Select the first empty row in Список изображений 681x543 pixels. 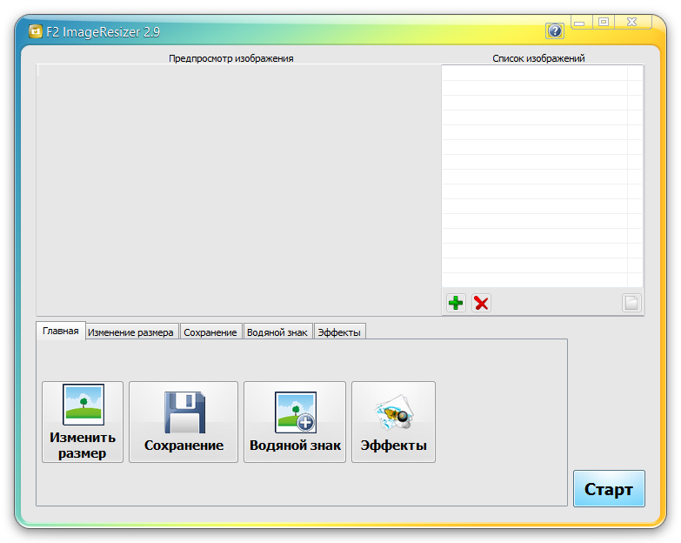click(534, 73)
